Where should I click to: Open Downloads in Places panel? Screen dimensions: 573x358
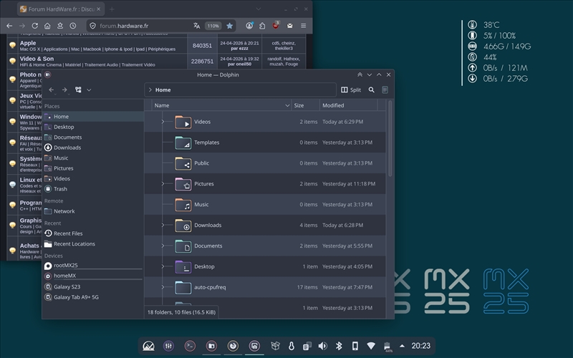(x=93, y=147)
